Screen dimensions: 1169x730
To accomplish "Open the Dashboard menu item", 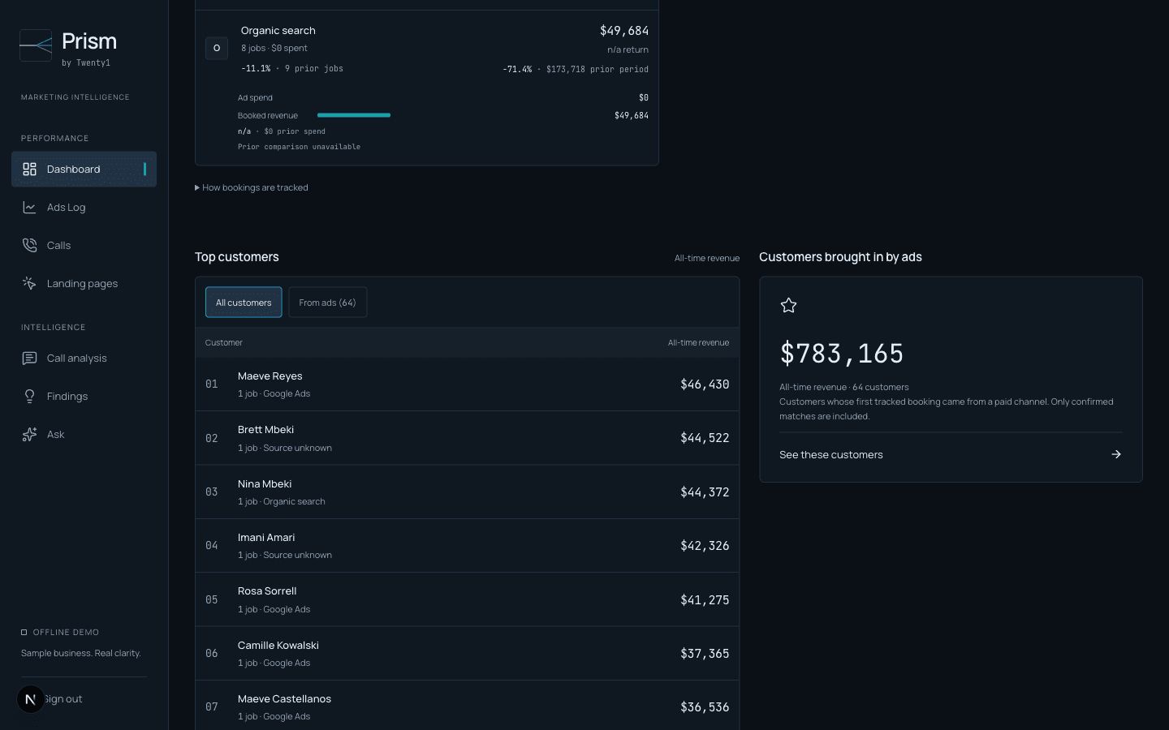I will pos(84,169).
